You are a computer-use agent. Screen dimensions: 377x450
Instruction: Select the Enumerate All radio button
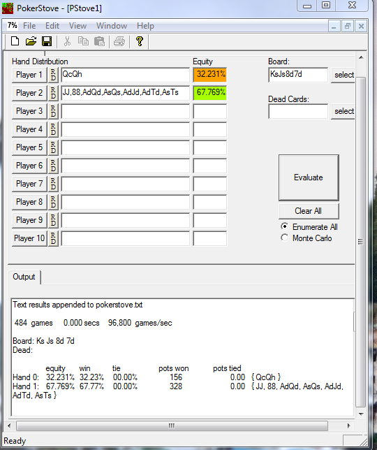pyautogui.click(x=284, y=226)
